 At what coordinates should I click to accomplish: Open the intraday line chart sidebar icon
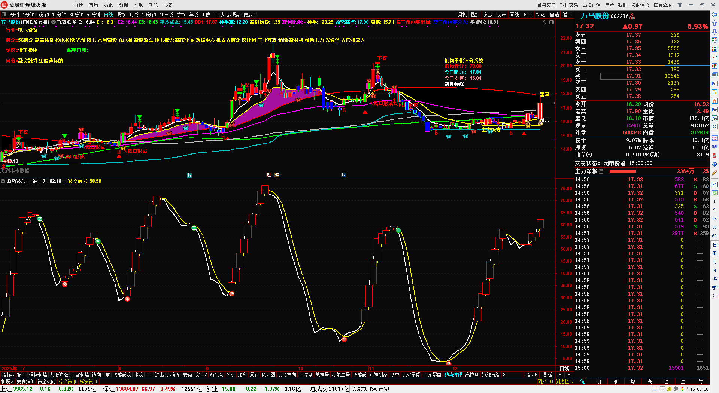[715, 58]
